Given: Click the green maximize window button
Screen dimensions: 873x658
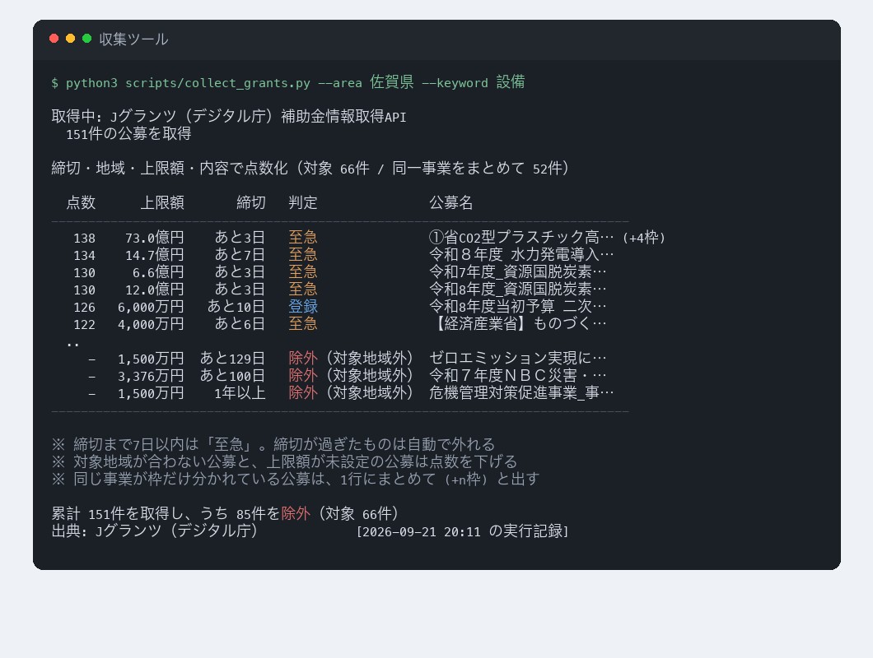Looking at the screenshot, I should (86, 39).
